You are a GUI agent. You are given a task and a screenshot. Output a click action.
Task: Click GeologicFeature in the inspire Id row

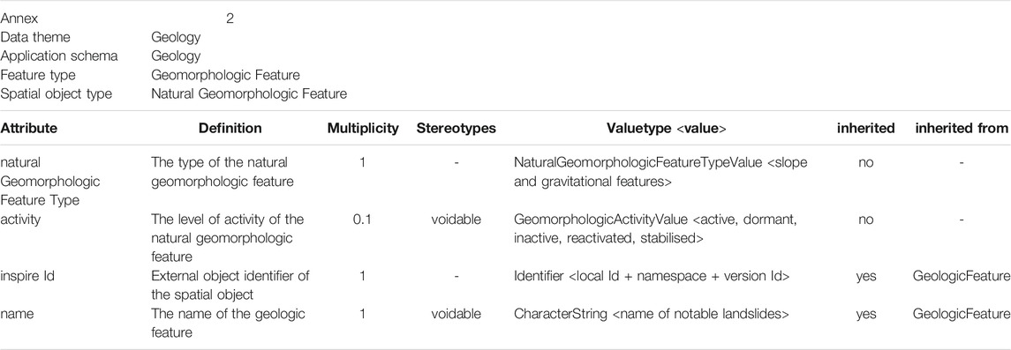(x=962, y=277)
